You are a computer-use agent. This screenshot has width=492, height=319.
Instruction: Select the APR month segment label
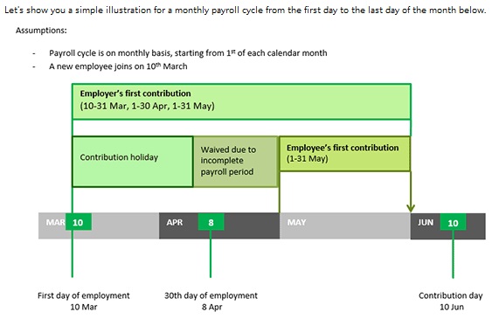175,222
